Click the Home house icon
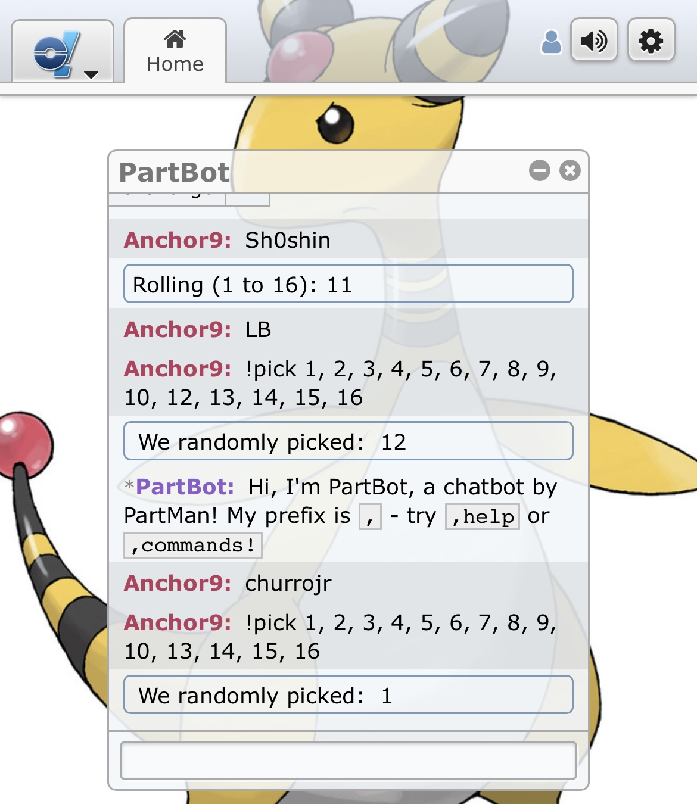 175,39
